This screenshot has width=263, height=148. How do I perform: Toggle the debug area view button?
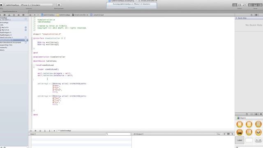click(x=255, y=5)
